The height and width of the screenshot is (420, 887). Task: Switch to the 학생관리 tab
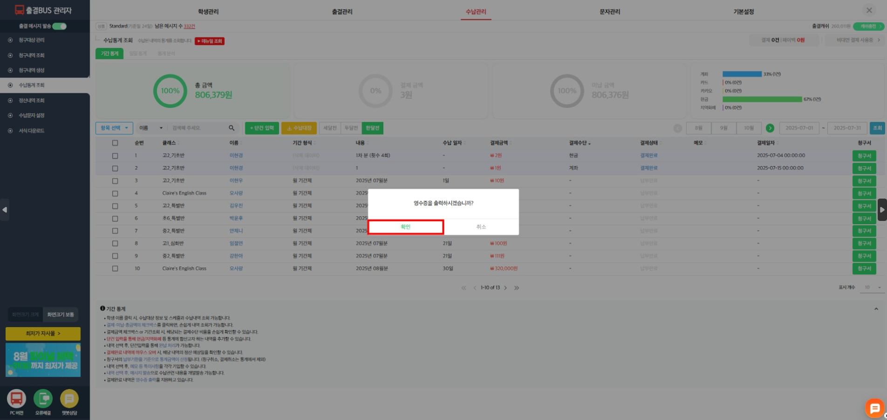point(208,12)
